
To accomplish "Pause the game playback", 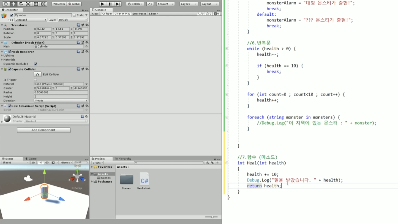I will pos(110,4).
